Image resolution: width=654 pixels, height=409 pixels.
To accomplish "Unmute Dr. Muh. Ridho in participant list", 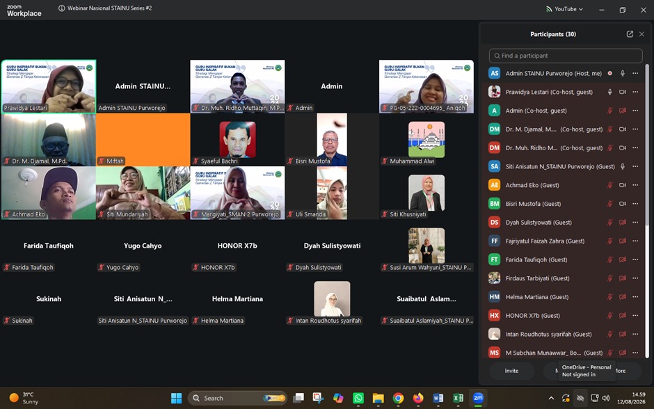I will tap(609, 147).
